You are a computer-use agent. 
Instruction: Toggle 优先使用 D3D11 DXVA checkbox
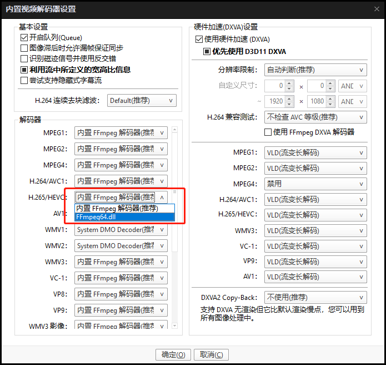[x=207, y=52]
